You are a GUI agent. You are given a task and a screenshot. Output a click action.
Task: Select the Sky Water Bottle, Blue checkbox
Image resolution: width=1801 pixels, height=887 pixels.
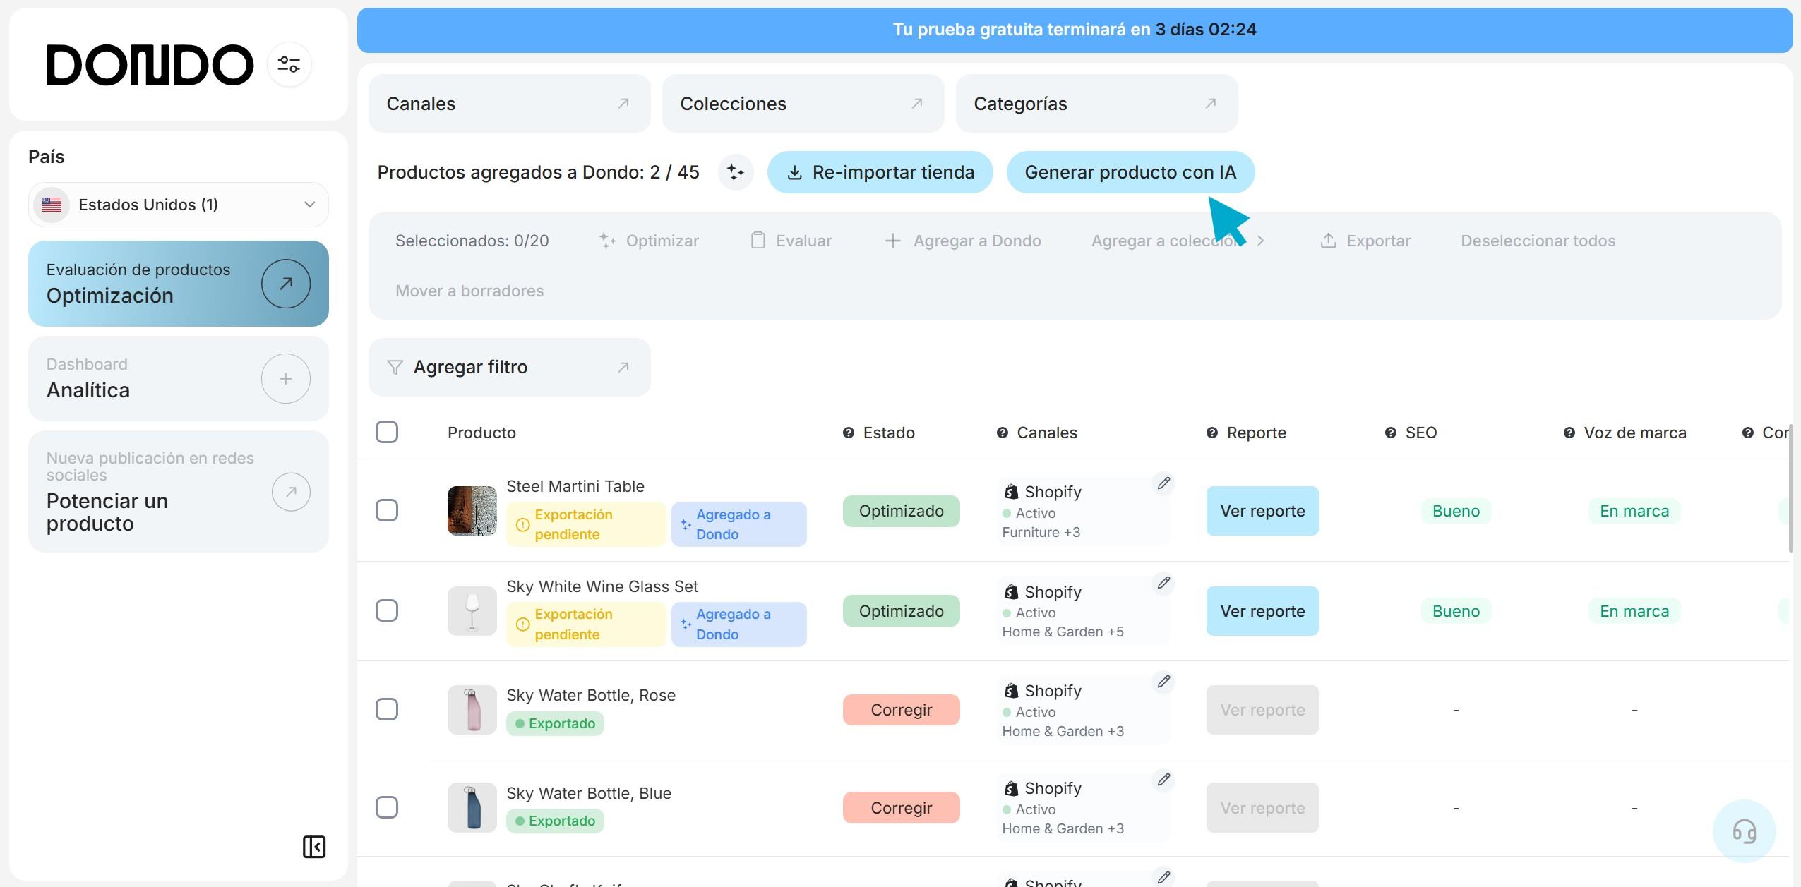coord(387,807)
